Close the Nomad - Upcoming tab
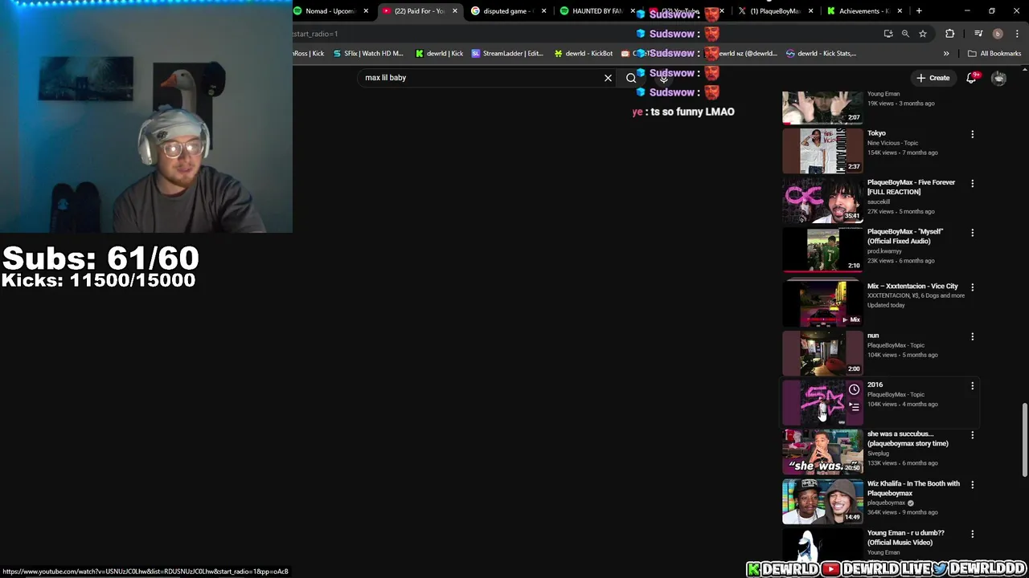Viewport: 1029px width, 578px height. pyautogui.click(x=366, y=11)
